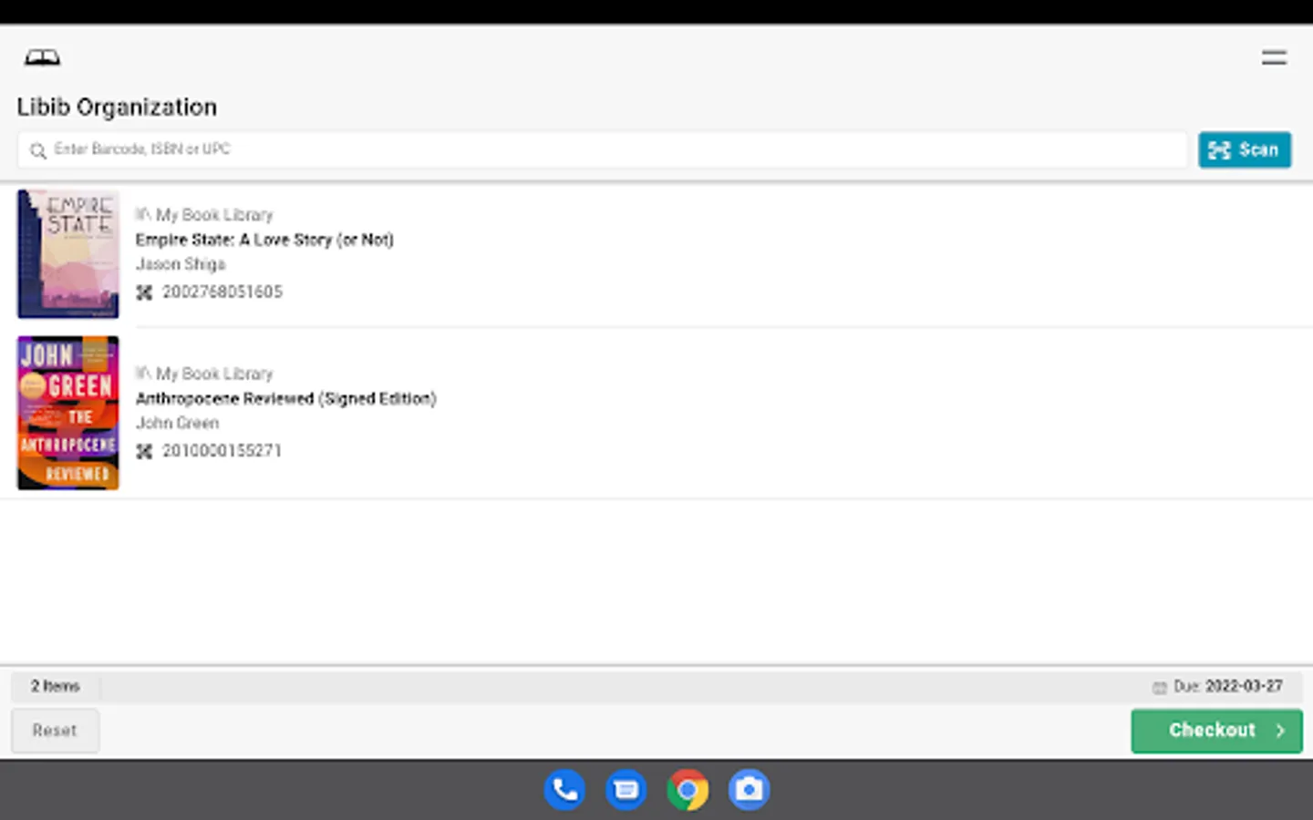Open the Phone app in dock

pos(564,790)
